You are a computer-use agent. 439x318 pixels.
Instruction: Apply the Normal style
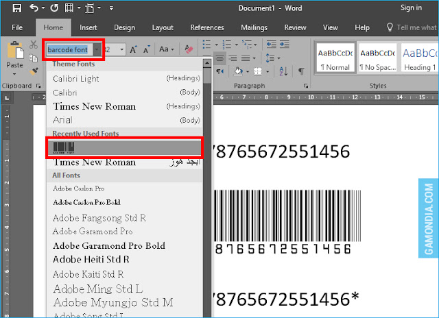(335, 58)
